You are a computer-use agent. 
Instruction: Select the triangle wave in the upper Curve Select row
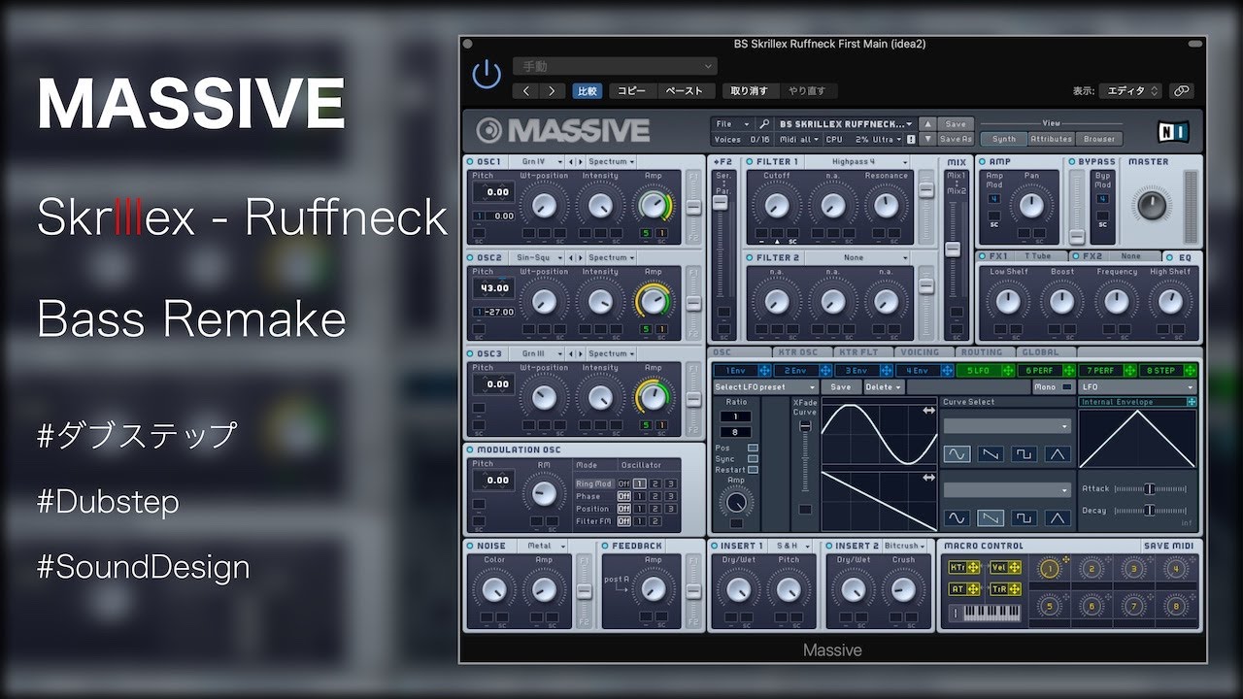tap(1057, 453)
